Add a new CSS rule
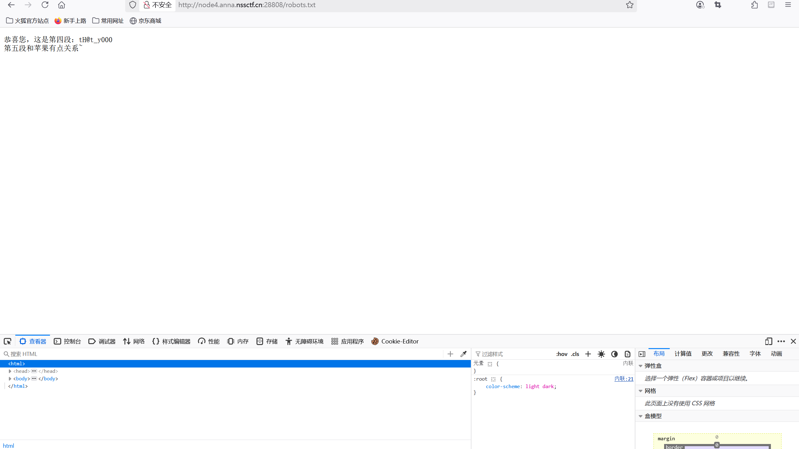Image resolution: width=799 pixels, height=449 pixels. (x=588, y=354)
